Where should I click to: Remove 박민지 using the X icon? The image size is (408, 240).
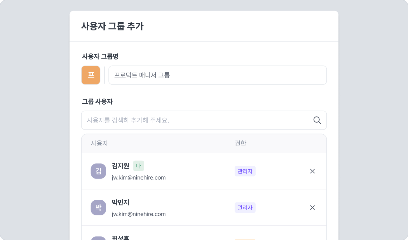click(312, 208)
